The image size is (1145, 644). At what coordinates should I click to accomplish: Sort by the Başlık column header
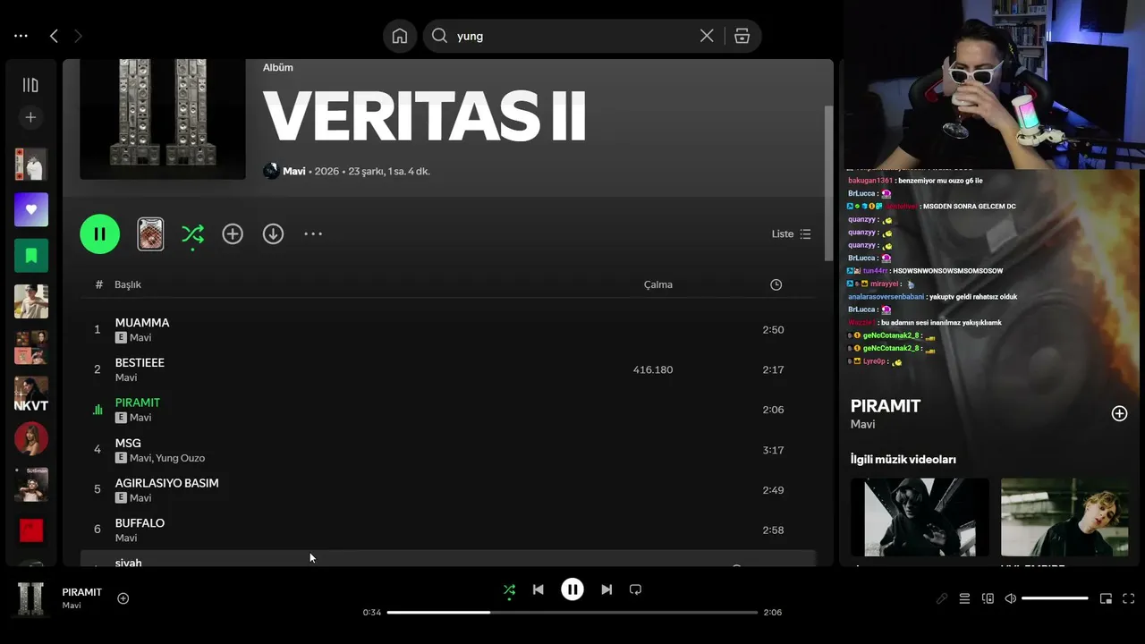pos(128,284)
